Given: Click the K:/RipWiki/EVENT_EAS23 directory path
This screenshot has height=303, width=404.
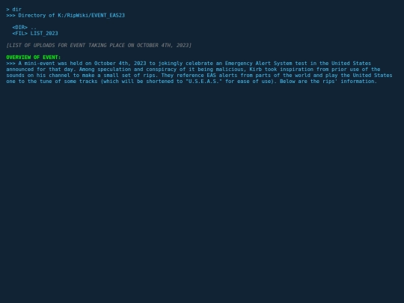Looking at the screenshot, I should [x=91, y=16].
